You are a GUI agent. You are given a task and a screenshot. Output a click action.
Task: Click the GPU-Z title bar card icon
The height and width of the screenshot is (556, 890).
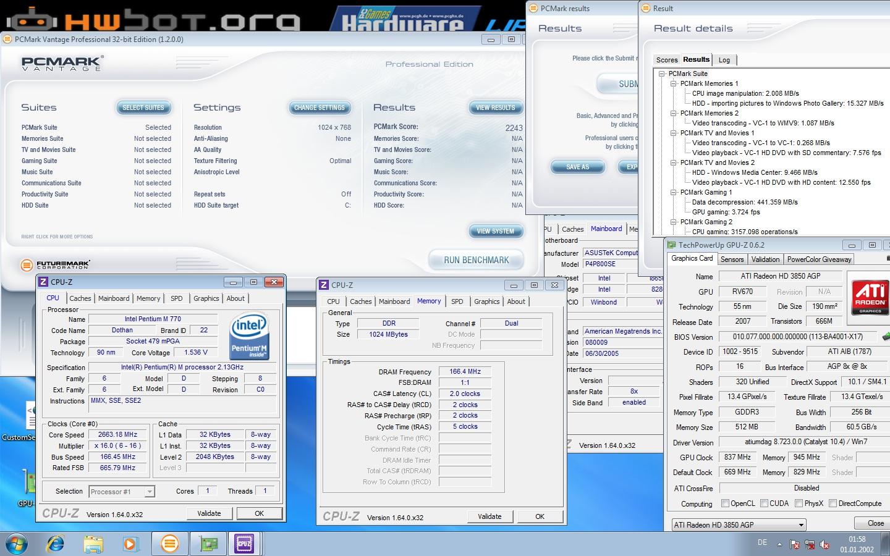(x=672, y=245)
